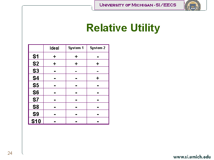214x160 pixels.
Task: Click the minus in S7 System 2 cell
Action: pos(98,100)
